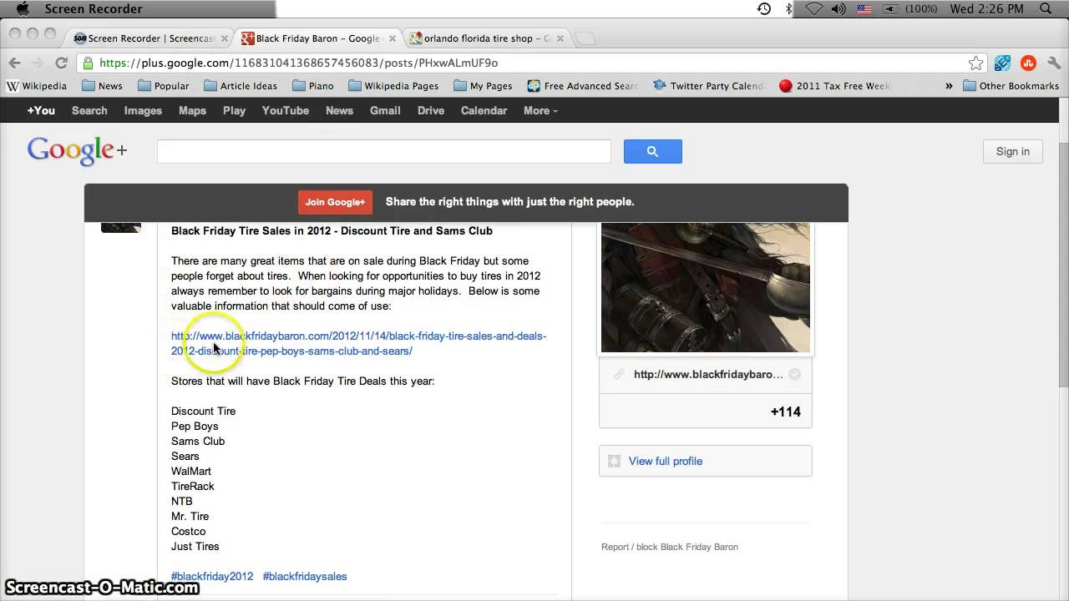Open the US flag input menu

864,9
